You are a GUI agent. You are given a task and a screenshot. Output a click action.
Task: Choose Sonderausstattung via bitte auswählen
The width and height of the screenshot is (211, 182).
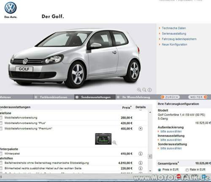[171, 148]
